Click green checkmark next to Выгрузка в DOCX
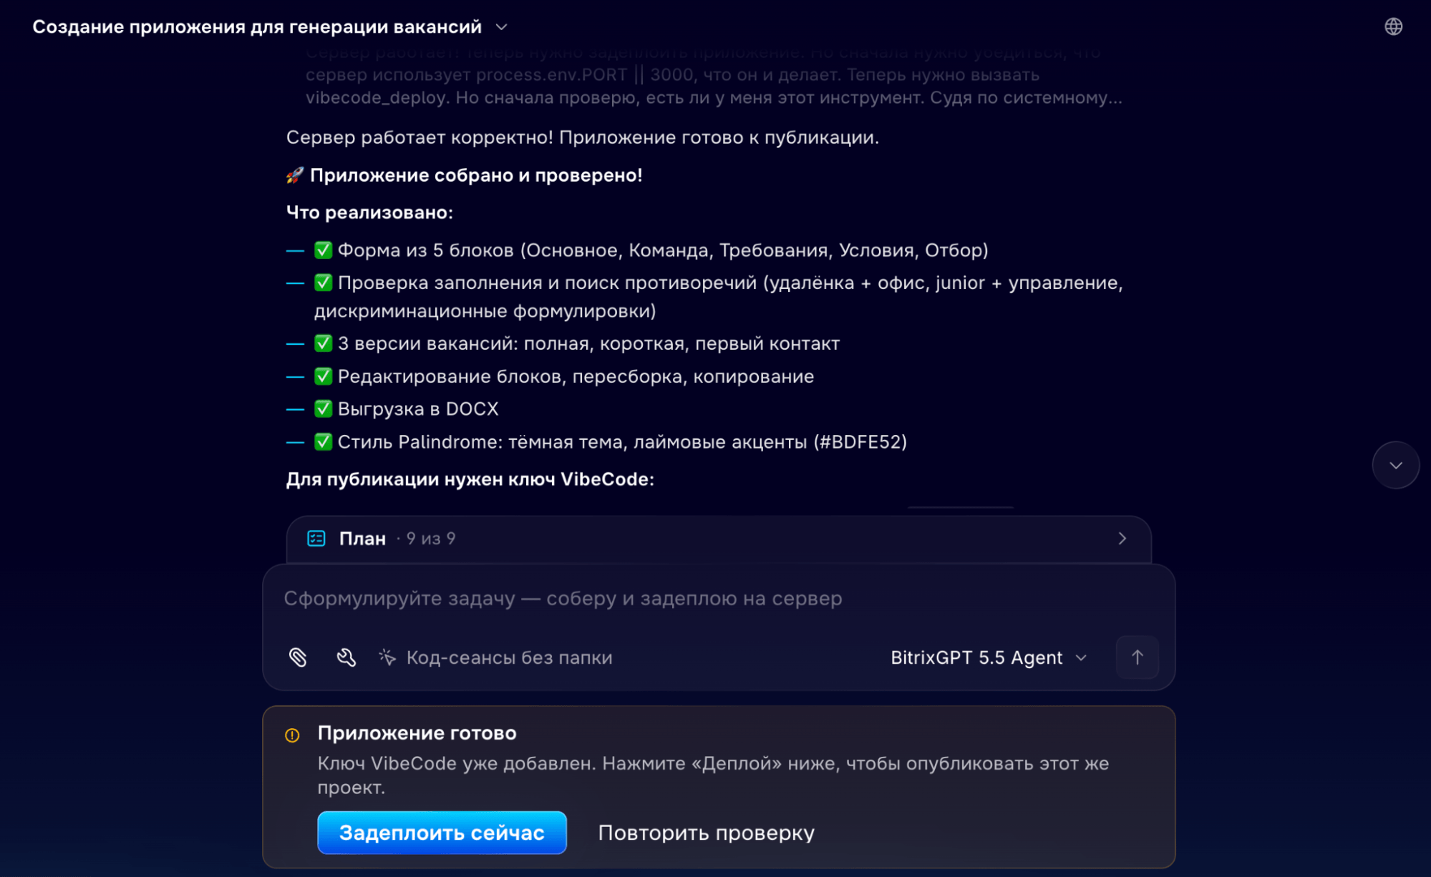 pyautogui.click(x=323, y=408)
